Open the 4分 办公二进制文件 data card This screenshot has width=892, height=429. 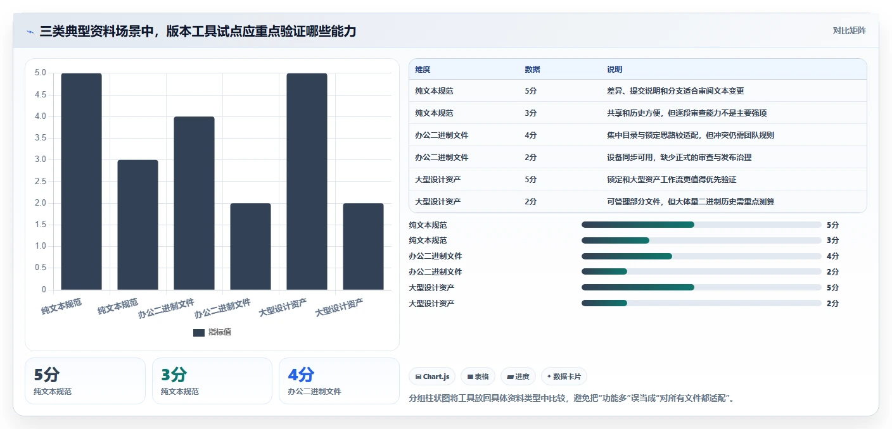[x=339, y=381]
